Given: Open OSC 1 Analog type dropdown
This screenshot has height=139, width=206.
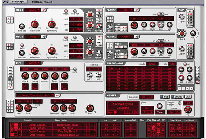Looking at the screenshot, I should click(33, 10).
